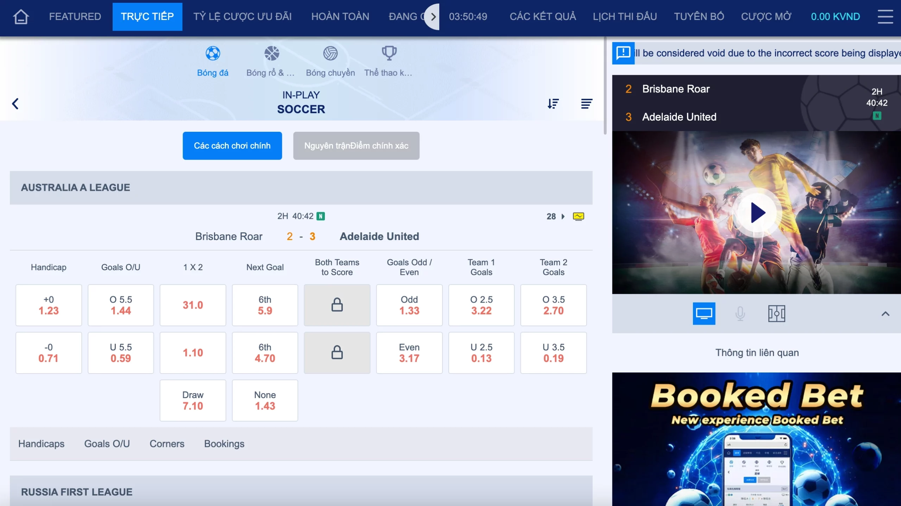Click the 0.00 KVND balance
901x506 pixels.
pos(835,17)
